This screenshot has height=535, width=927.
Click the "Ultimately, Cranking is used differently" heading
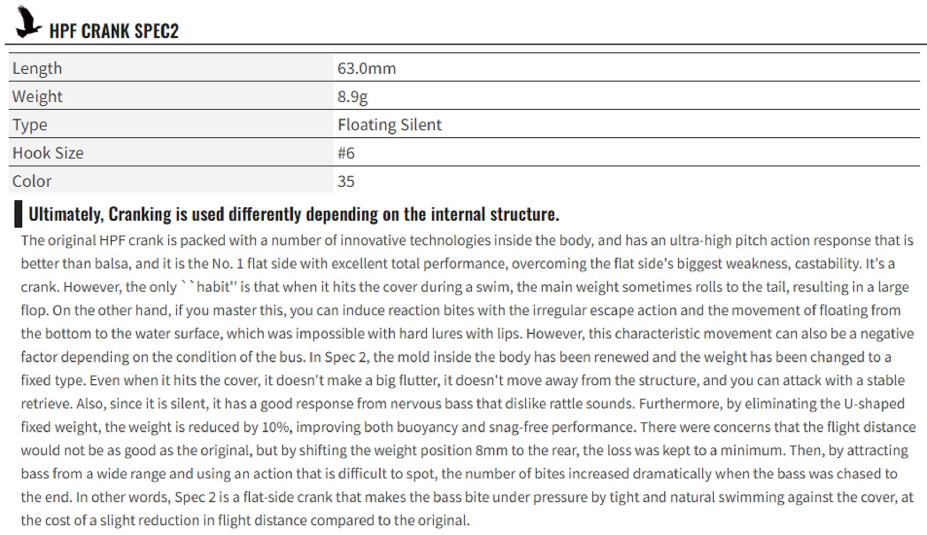(x=294, y=214)
